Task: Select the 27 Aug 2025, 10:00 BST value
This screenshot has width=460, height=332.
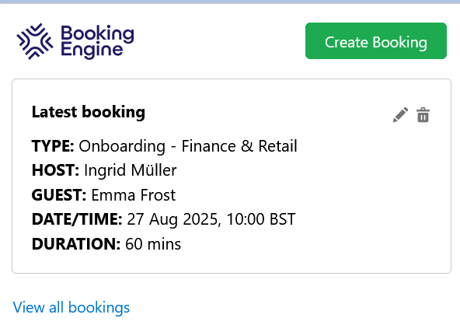Action: [x=211, y=219]
